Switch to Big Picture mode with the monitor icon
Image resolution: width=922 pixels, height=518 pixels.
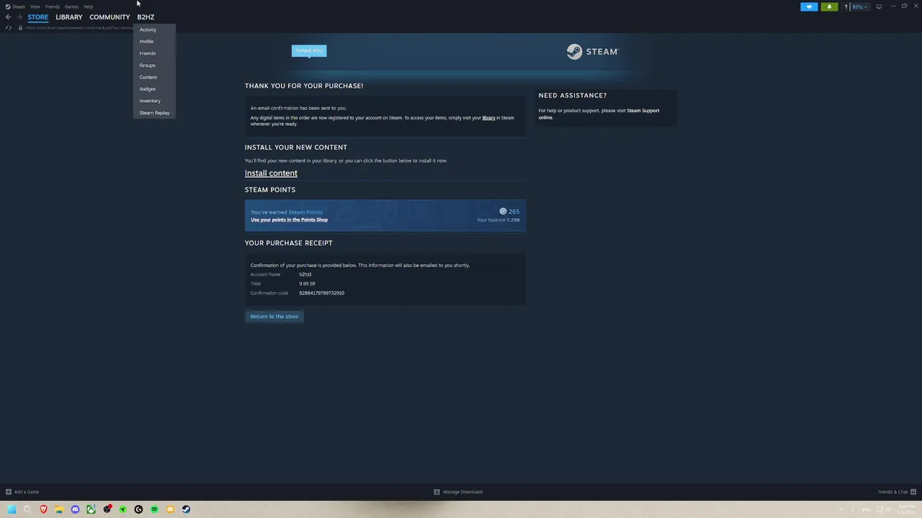coord(879,6)
